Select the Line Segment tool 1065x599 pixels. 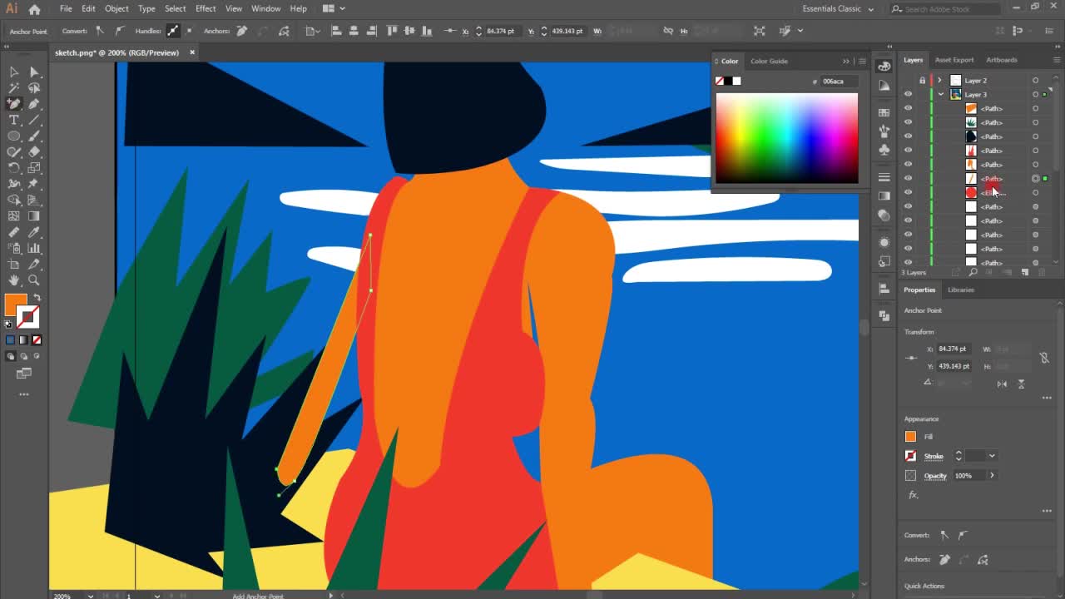pyautogui.click(x=34, y=121)
